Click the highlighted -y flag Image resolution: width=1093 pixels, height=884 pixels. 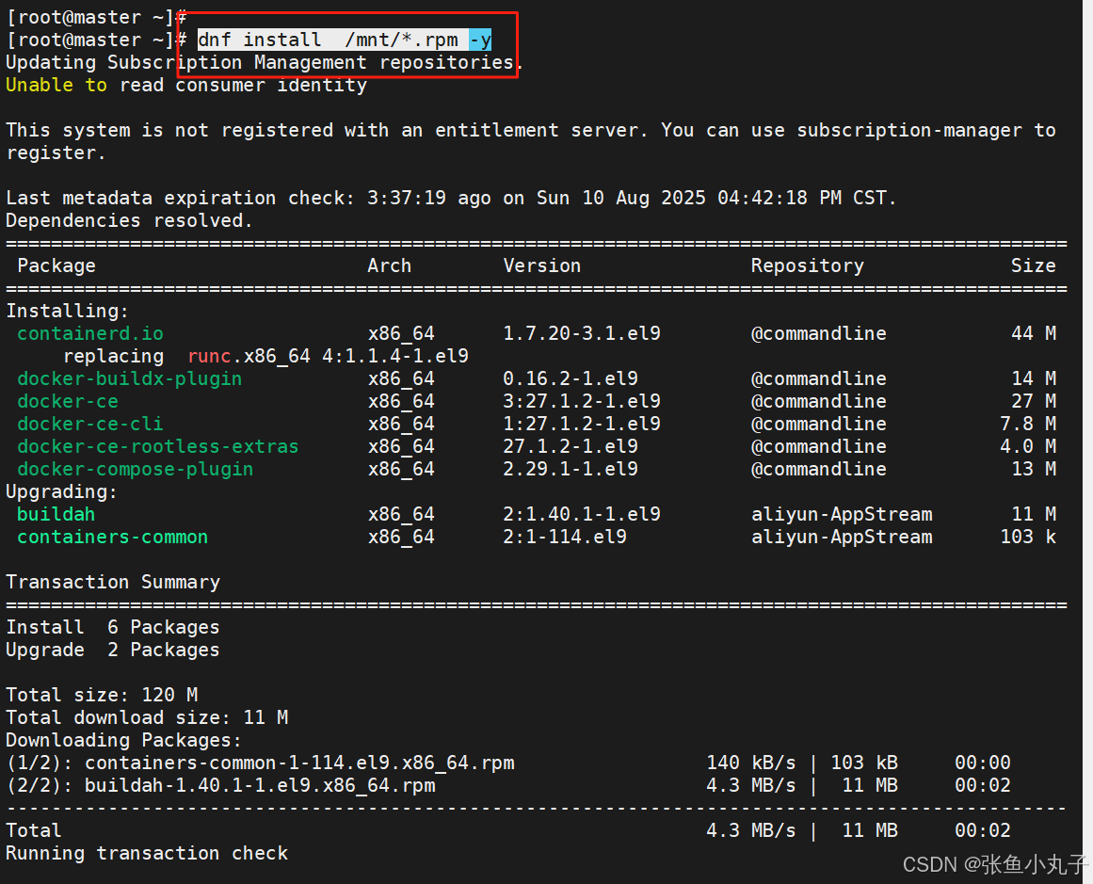[x=480, y=40]
